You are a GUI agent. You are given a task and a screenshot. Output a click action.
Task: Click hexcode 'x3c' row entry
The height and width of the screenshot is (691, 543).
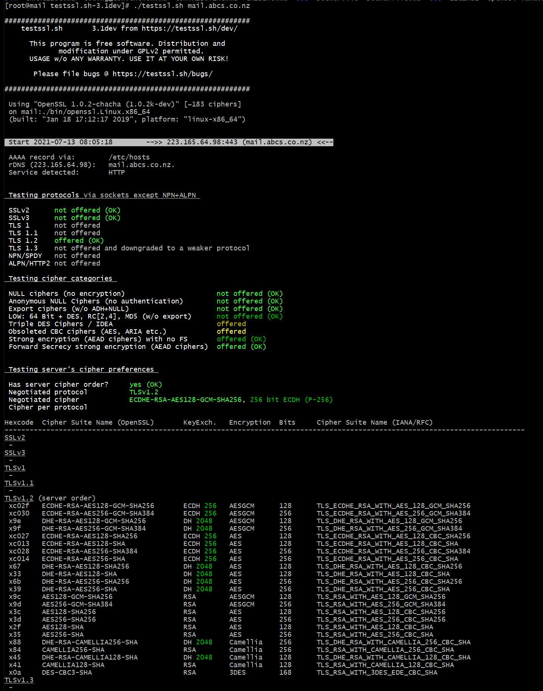[x=15, y=612]
